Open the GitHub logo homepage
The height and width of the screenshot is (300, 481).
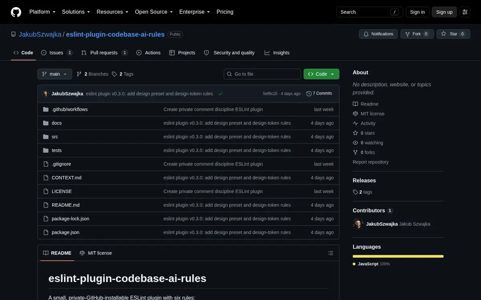point(16,12)
